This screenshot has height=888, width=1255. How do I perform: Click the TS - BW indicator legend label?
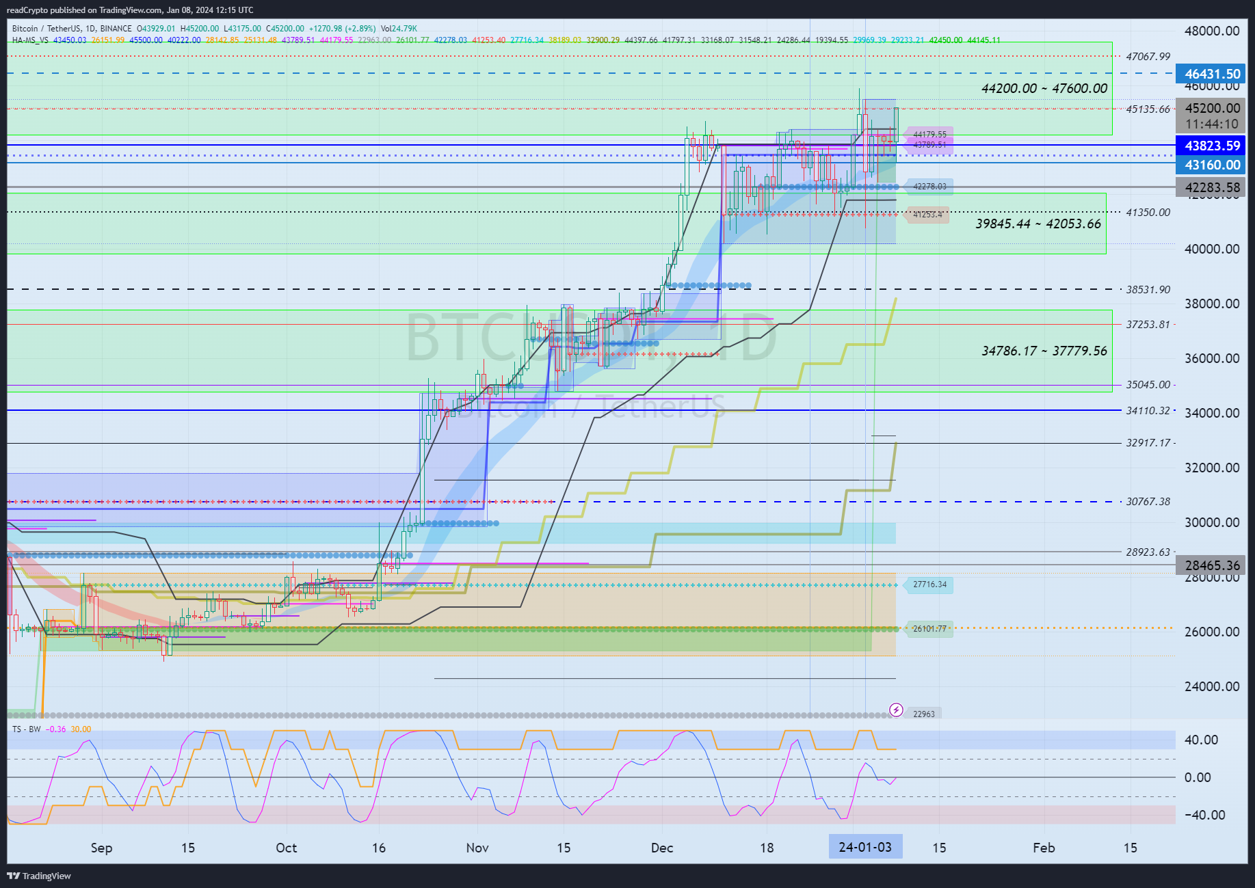(x=26, y=729)
